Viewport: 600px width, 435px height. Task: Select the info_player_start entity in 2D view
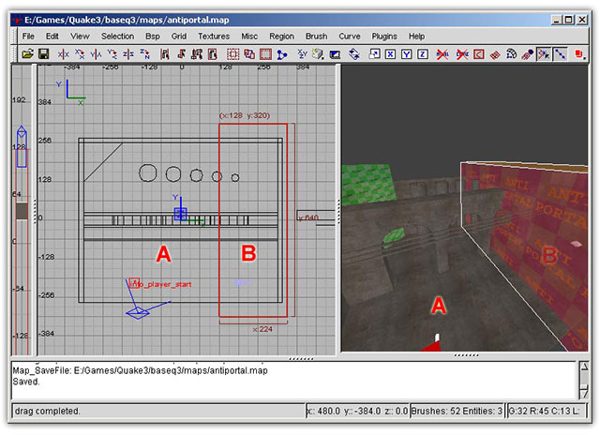[x=135, y=281]
